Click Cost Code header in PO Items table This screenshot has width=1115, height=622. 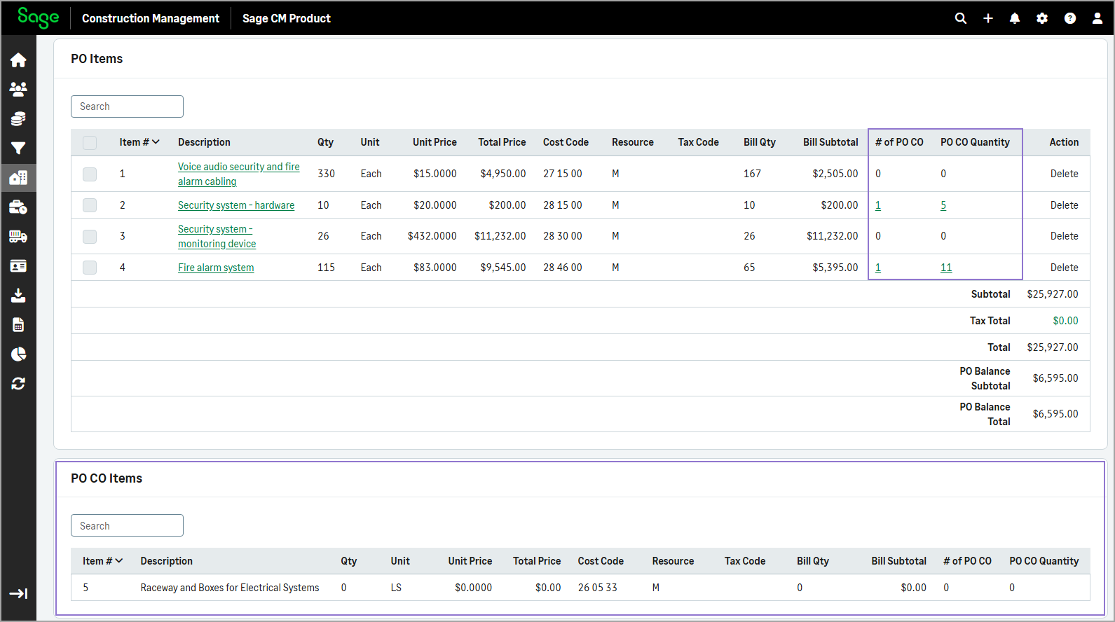pos(566,142)
